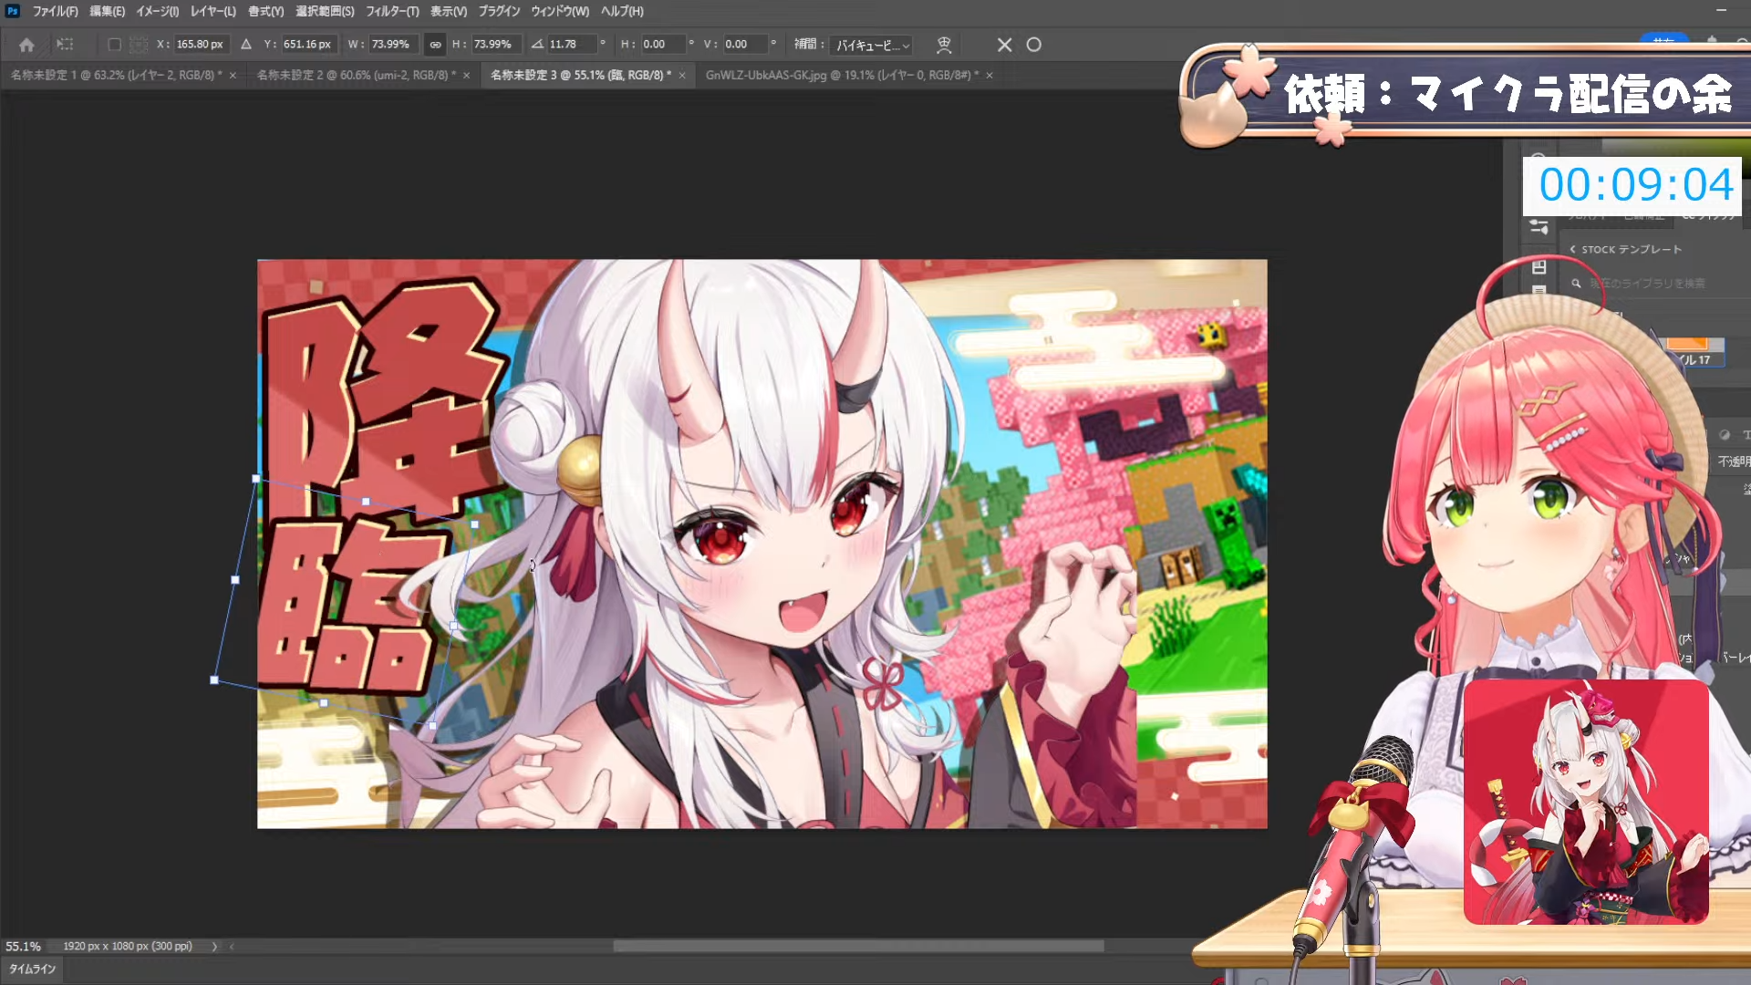Viewport: 1751px width, 985px height.
Task: Close the 名称未設定 2 tab
Action: (466, 75)
